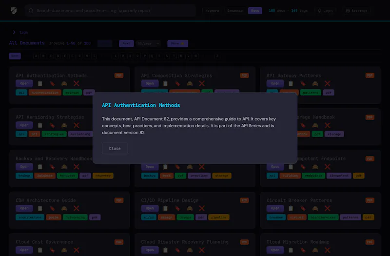Filter documents by letter L
The height and width of the screenshot is (256, 390).
click(x=116, y=56)
